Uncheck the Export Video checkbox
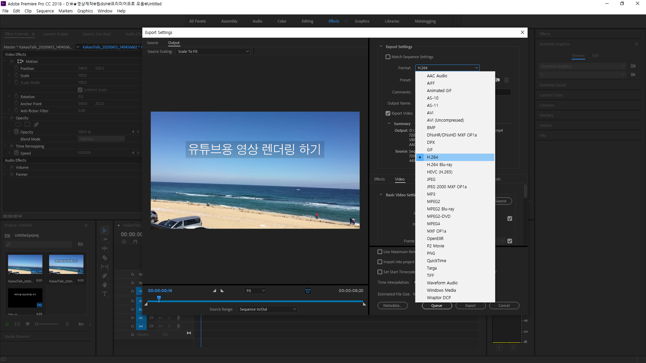The width and height of the screenshot is (646, 363). [x=388, y=113]
